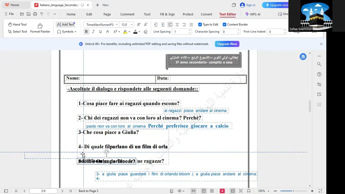The width and height of the screenshot is (345, 194).
Task: Jump to the last page
Action: pyautogui.click(x=70, y=191)
